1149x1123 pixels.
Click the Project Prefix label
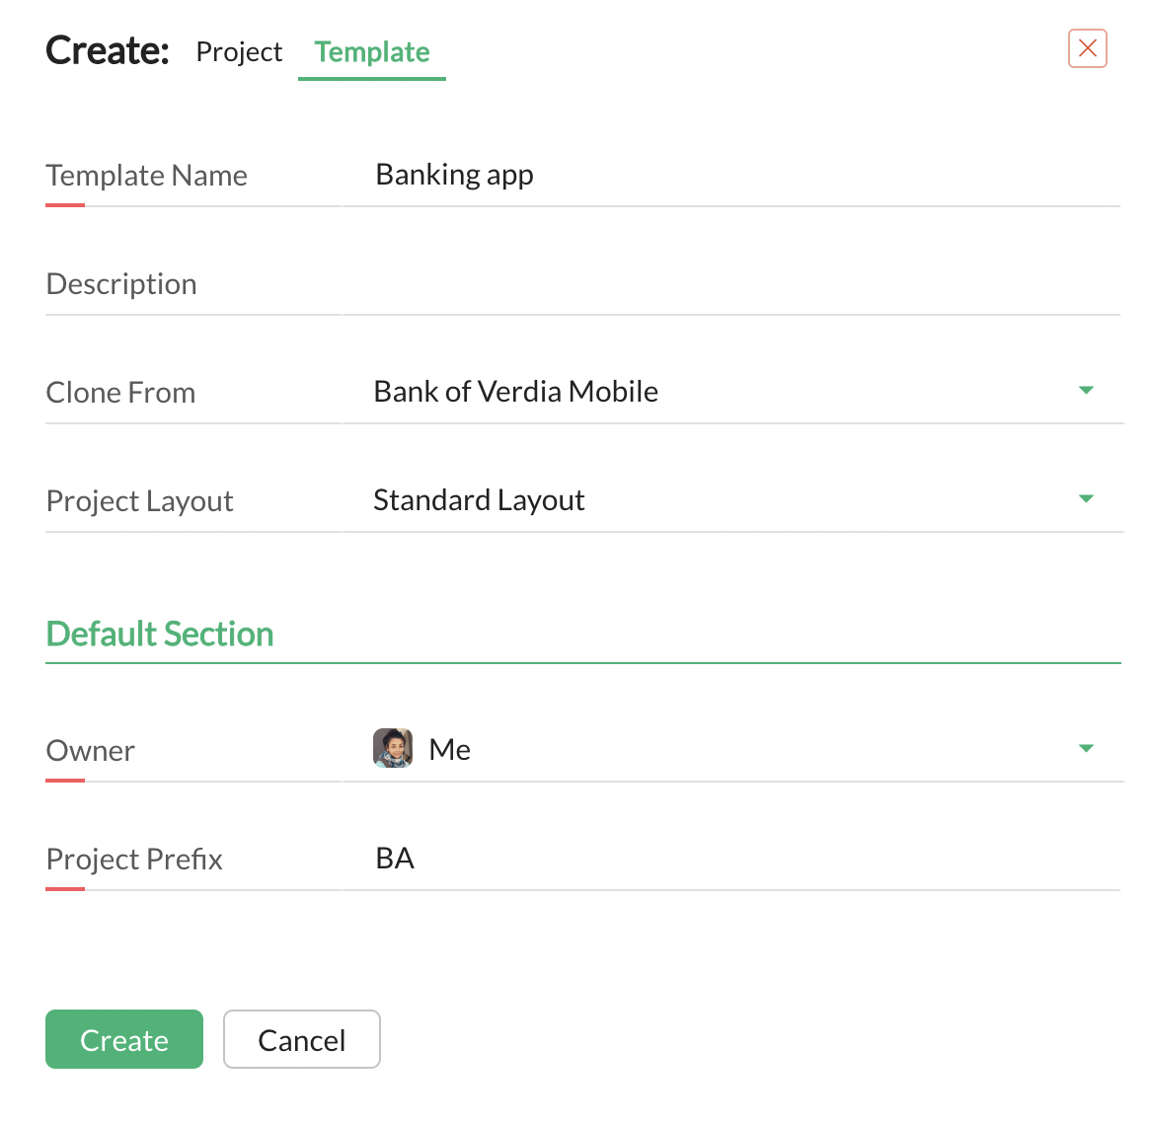coord(135,860)
